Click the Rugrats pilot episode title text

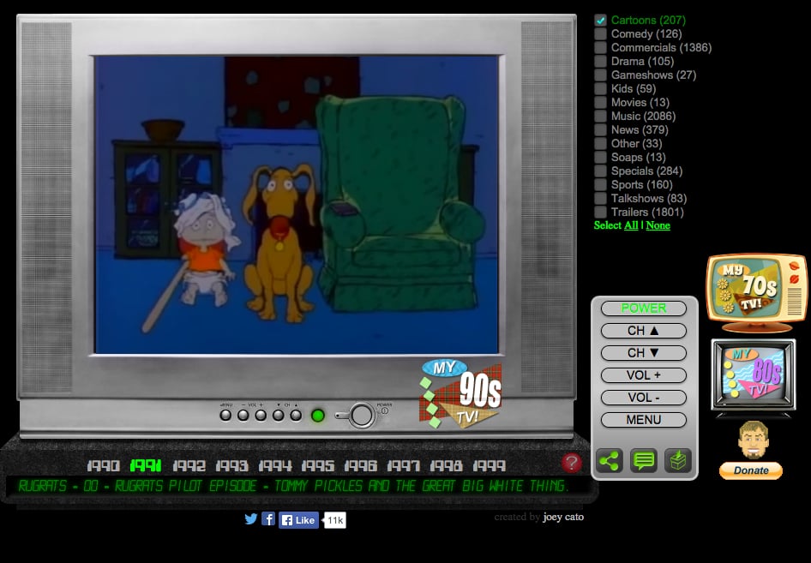coord(293,486)
